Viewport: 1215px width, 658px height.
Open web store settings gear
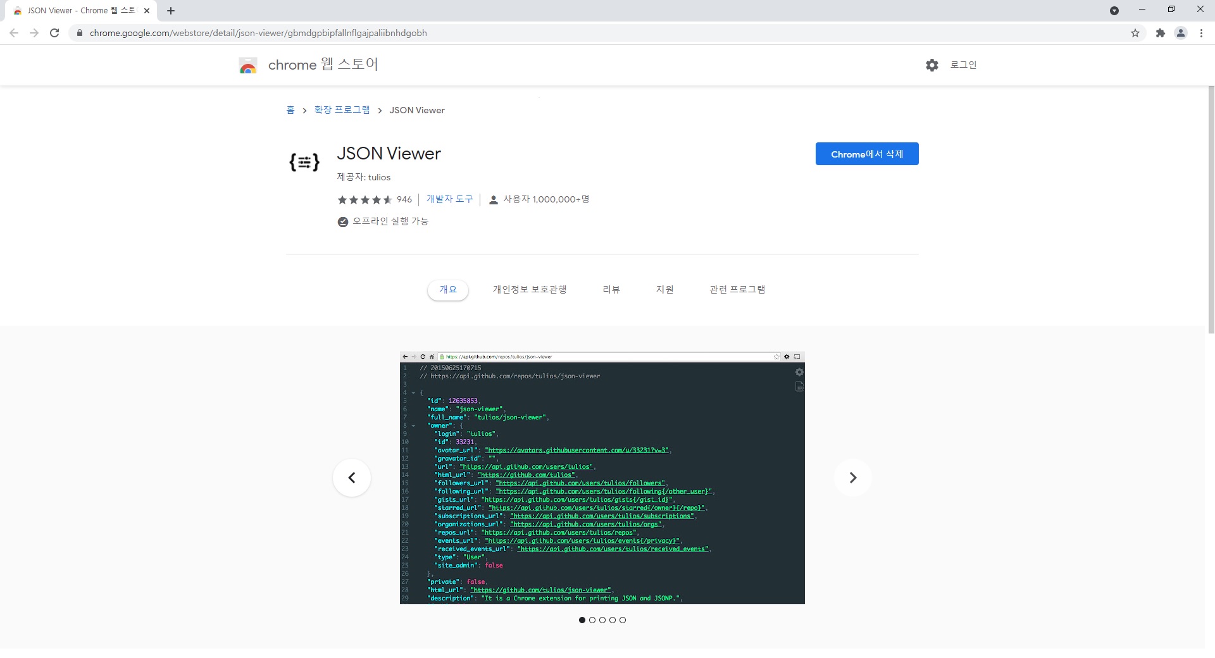pyautogui.click(x=932, y=65)
